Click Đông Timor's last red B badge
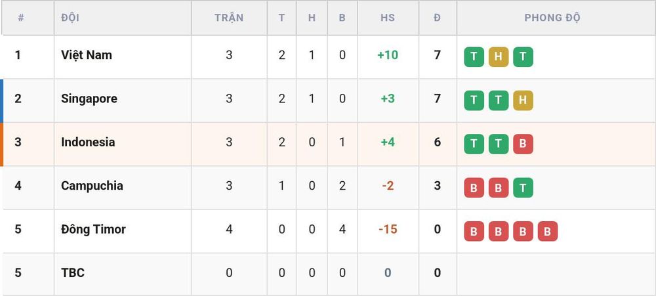The image size is (656, 296). coord(548,231)
